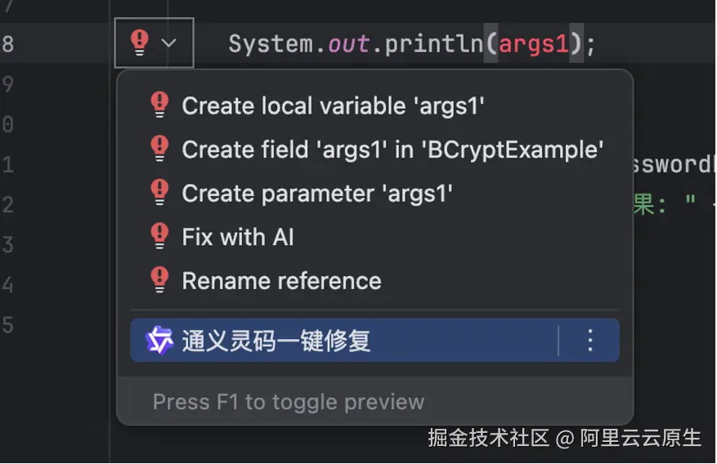Click the bulb icon beside 'Create parameter'
717x464 pixels.
(159, 194)
